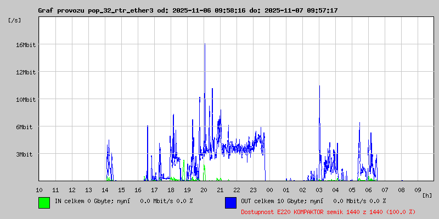
Task: Select hour 14 on the time axis
Action: point(105,190)
